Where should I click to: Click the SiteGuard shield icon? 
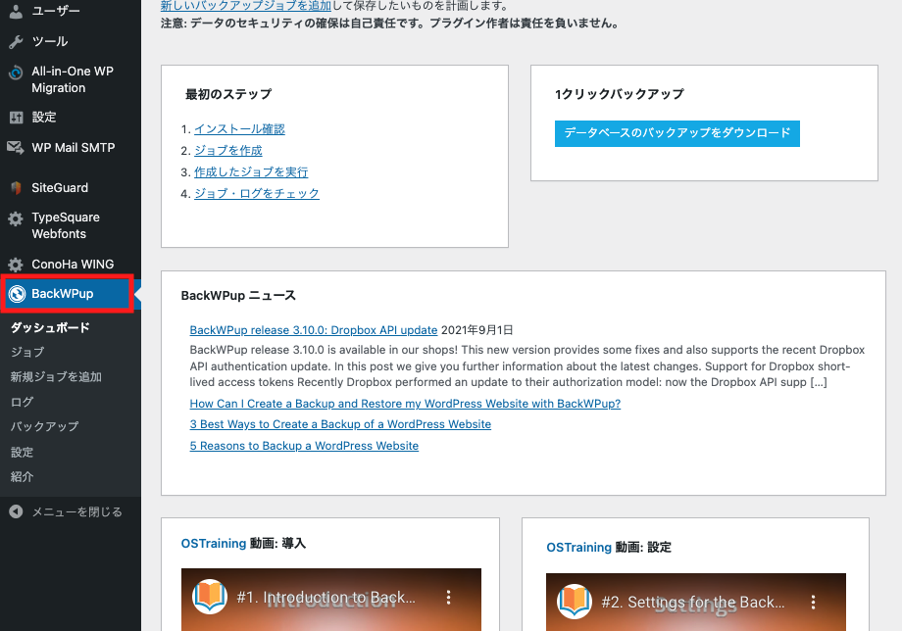tap(16, 187)
